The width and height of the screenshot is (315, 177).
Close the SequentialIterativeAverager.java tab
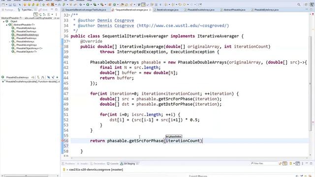[150, 10]
